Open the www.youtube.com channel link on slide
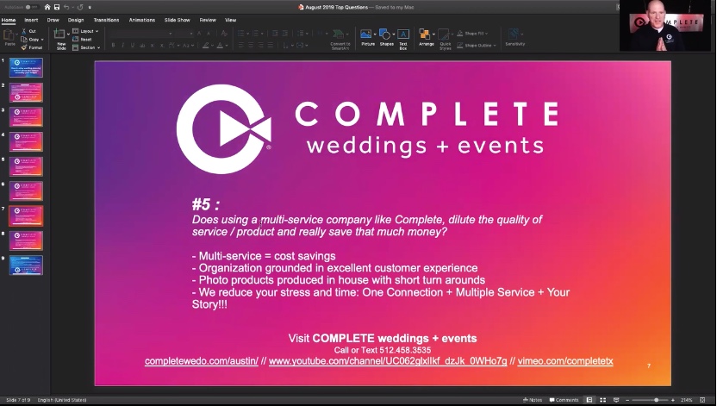The width and height of the screenshot is (717, 406). pyautogui.click(x=388, y=361)
